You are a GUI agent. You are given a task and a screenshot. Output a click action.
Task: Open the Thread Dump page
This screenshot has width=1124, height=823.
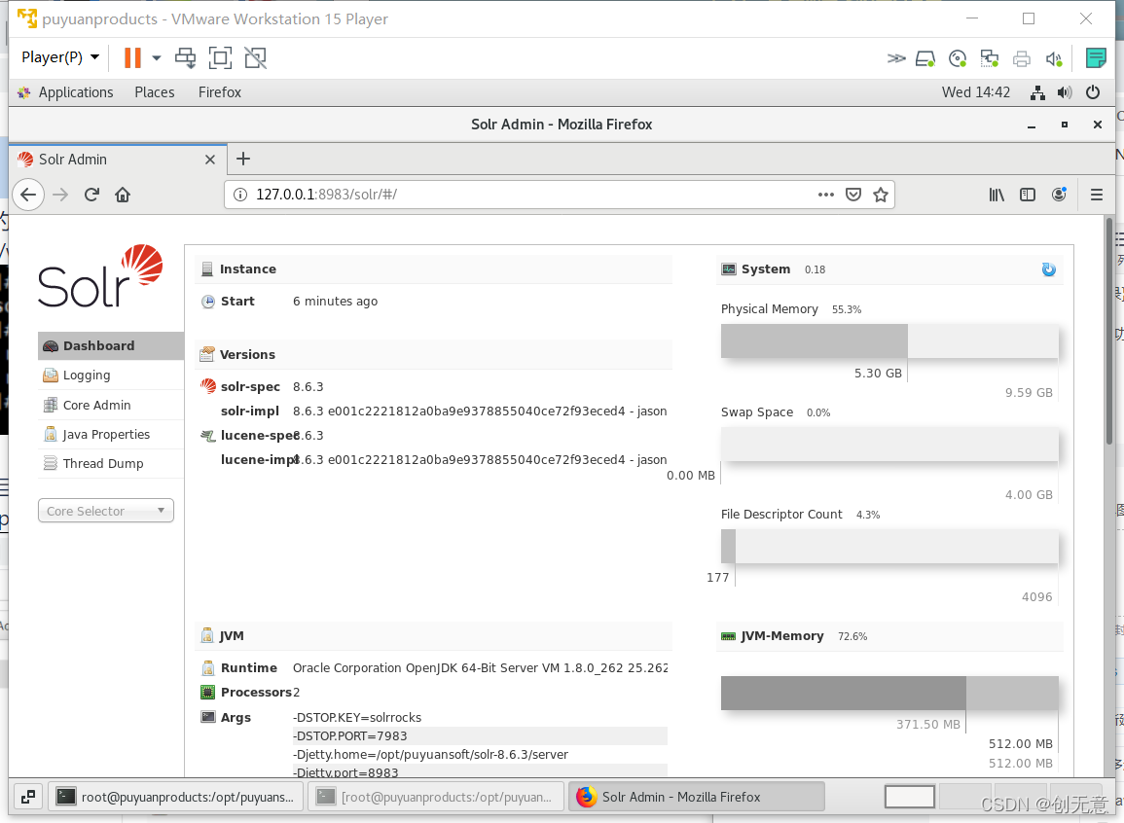111,464
